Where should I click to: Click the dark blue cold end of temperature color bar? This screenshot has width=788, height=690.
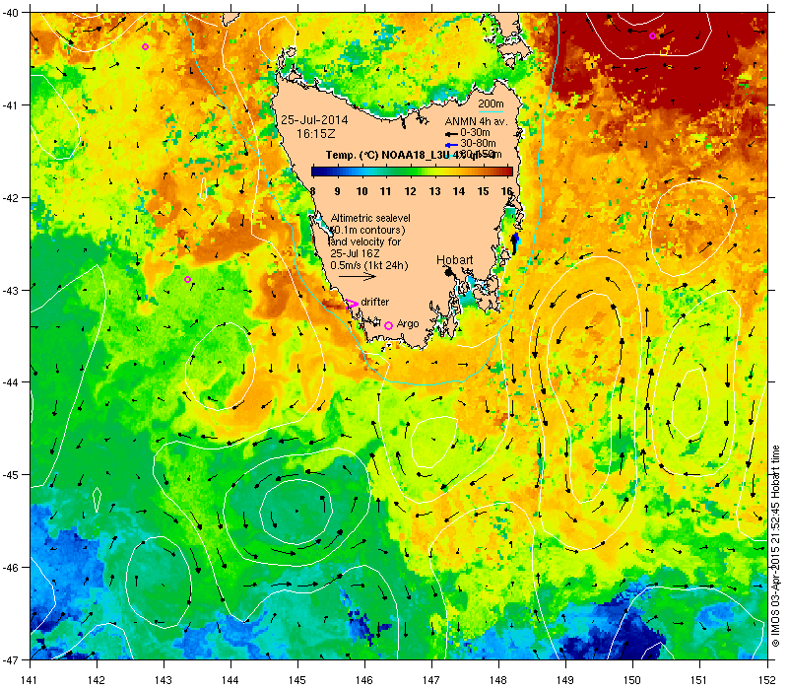pyautogui.click(x=316, y=172)
